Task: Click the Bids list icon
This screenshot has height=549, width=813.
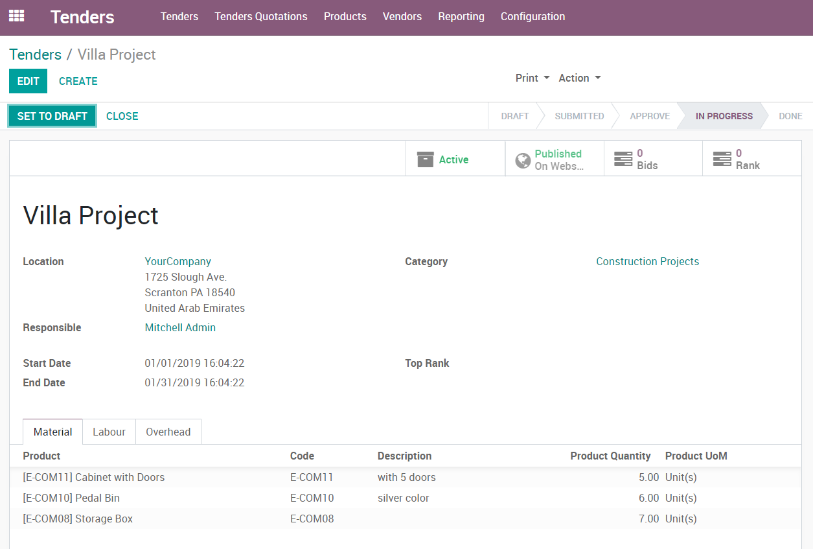Action: click(x=623, y=159)
